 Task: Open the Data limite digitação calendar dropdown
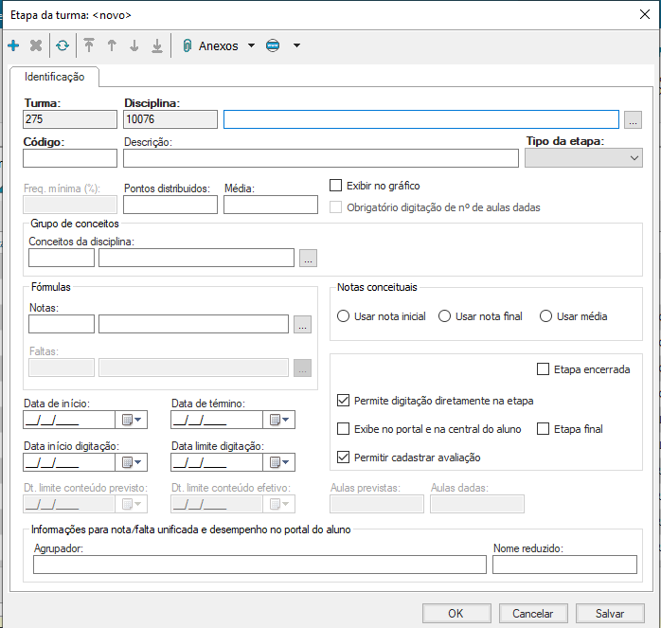[280, 462]
